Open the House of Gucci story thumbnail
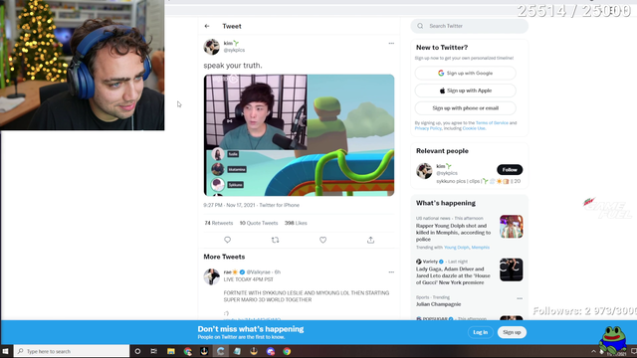The width and height of the screenshot is (637, 358). click(511, 269)
